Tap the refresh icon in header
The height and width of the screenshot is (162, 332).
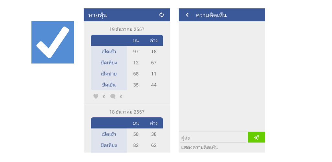point(161,15)
